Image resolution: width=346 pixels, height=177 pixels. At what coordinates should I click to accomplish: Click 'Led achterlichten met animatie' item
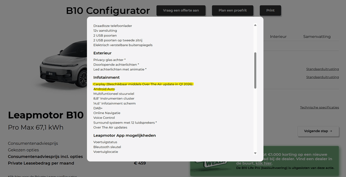[120, 69]
